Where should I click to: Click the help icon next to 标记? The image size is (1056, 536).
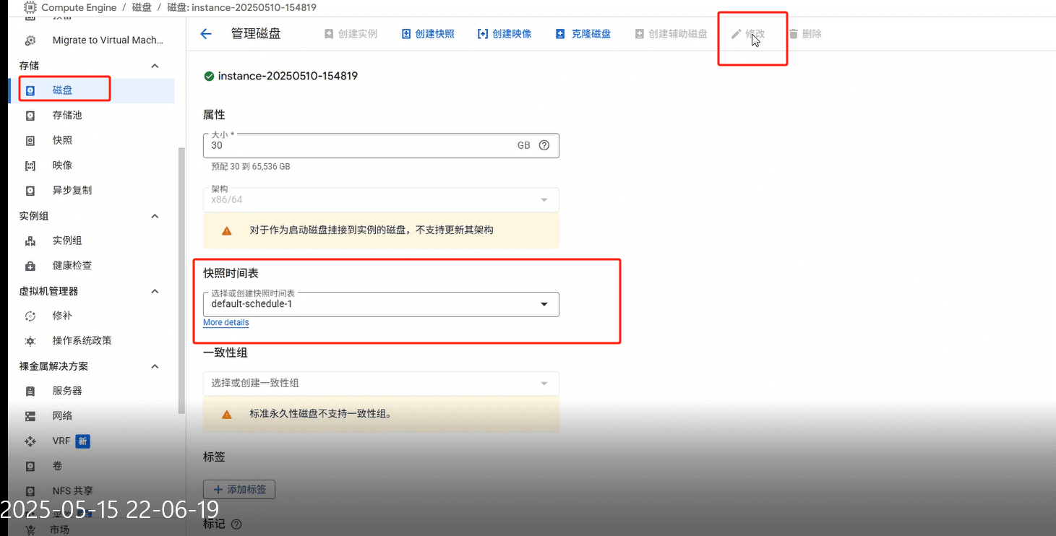click(x=236, y=524)
